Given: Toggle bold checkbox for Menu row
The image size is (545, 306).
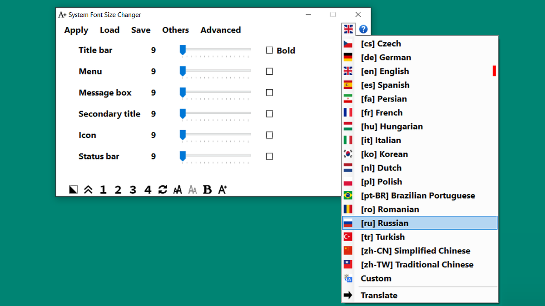Looking at the screenshot, I should [269, 71].
